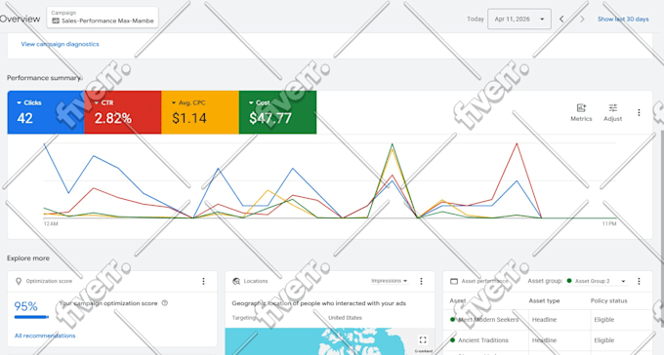Open the Impressions dropdown in Locations
This screenshot has width=664, height=355.
[390, 281]
